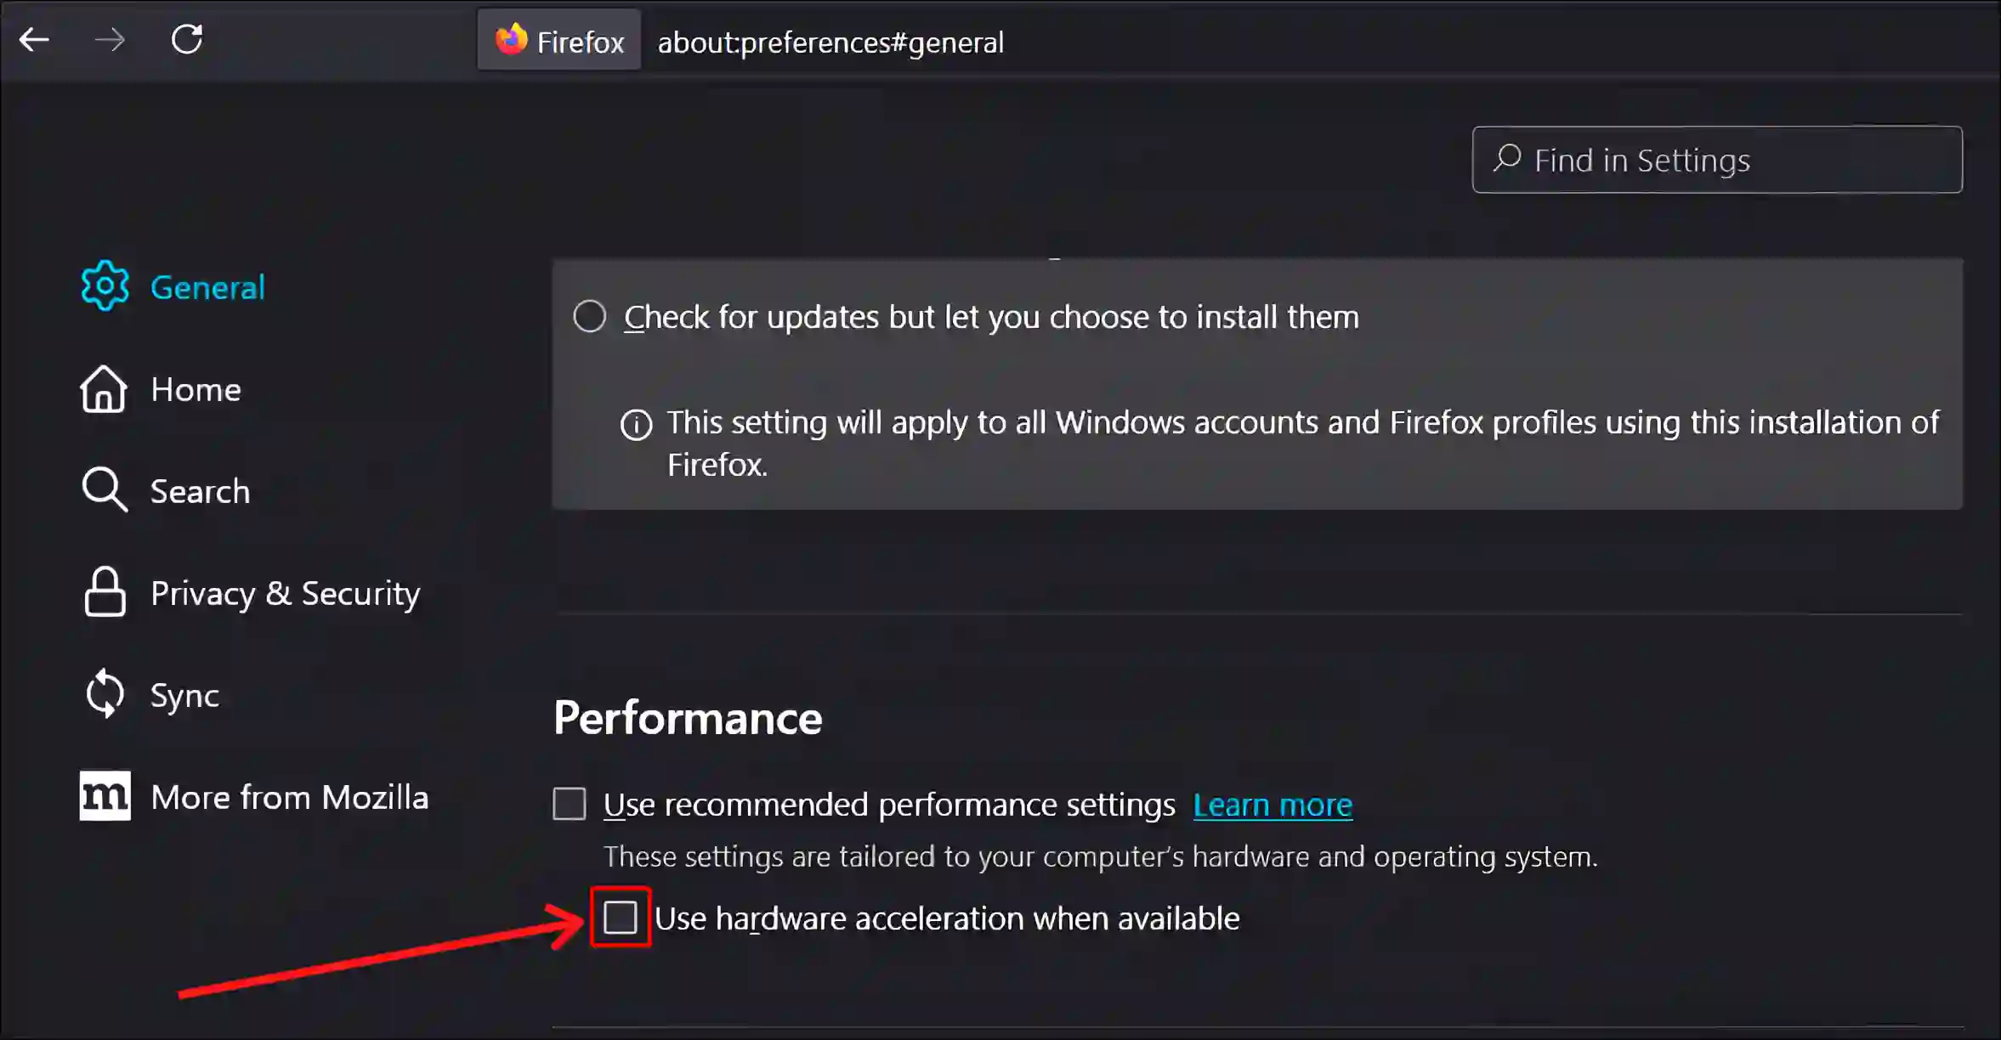
Task: Click Learn more performance settings link
Action: (1272, 803)
